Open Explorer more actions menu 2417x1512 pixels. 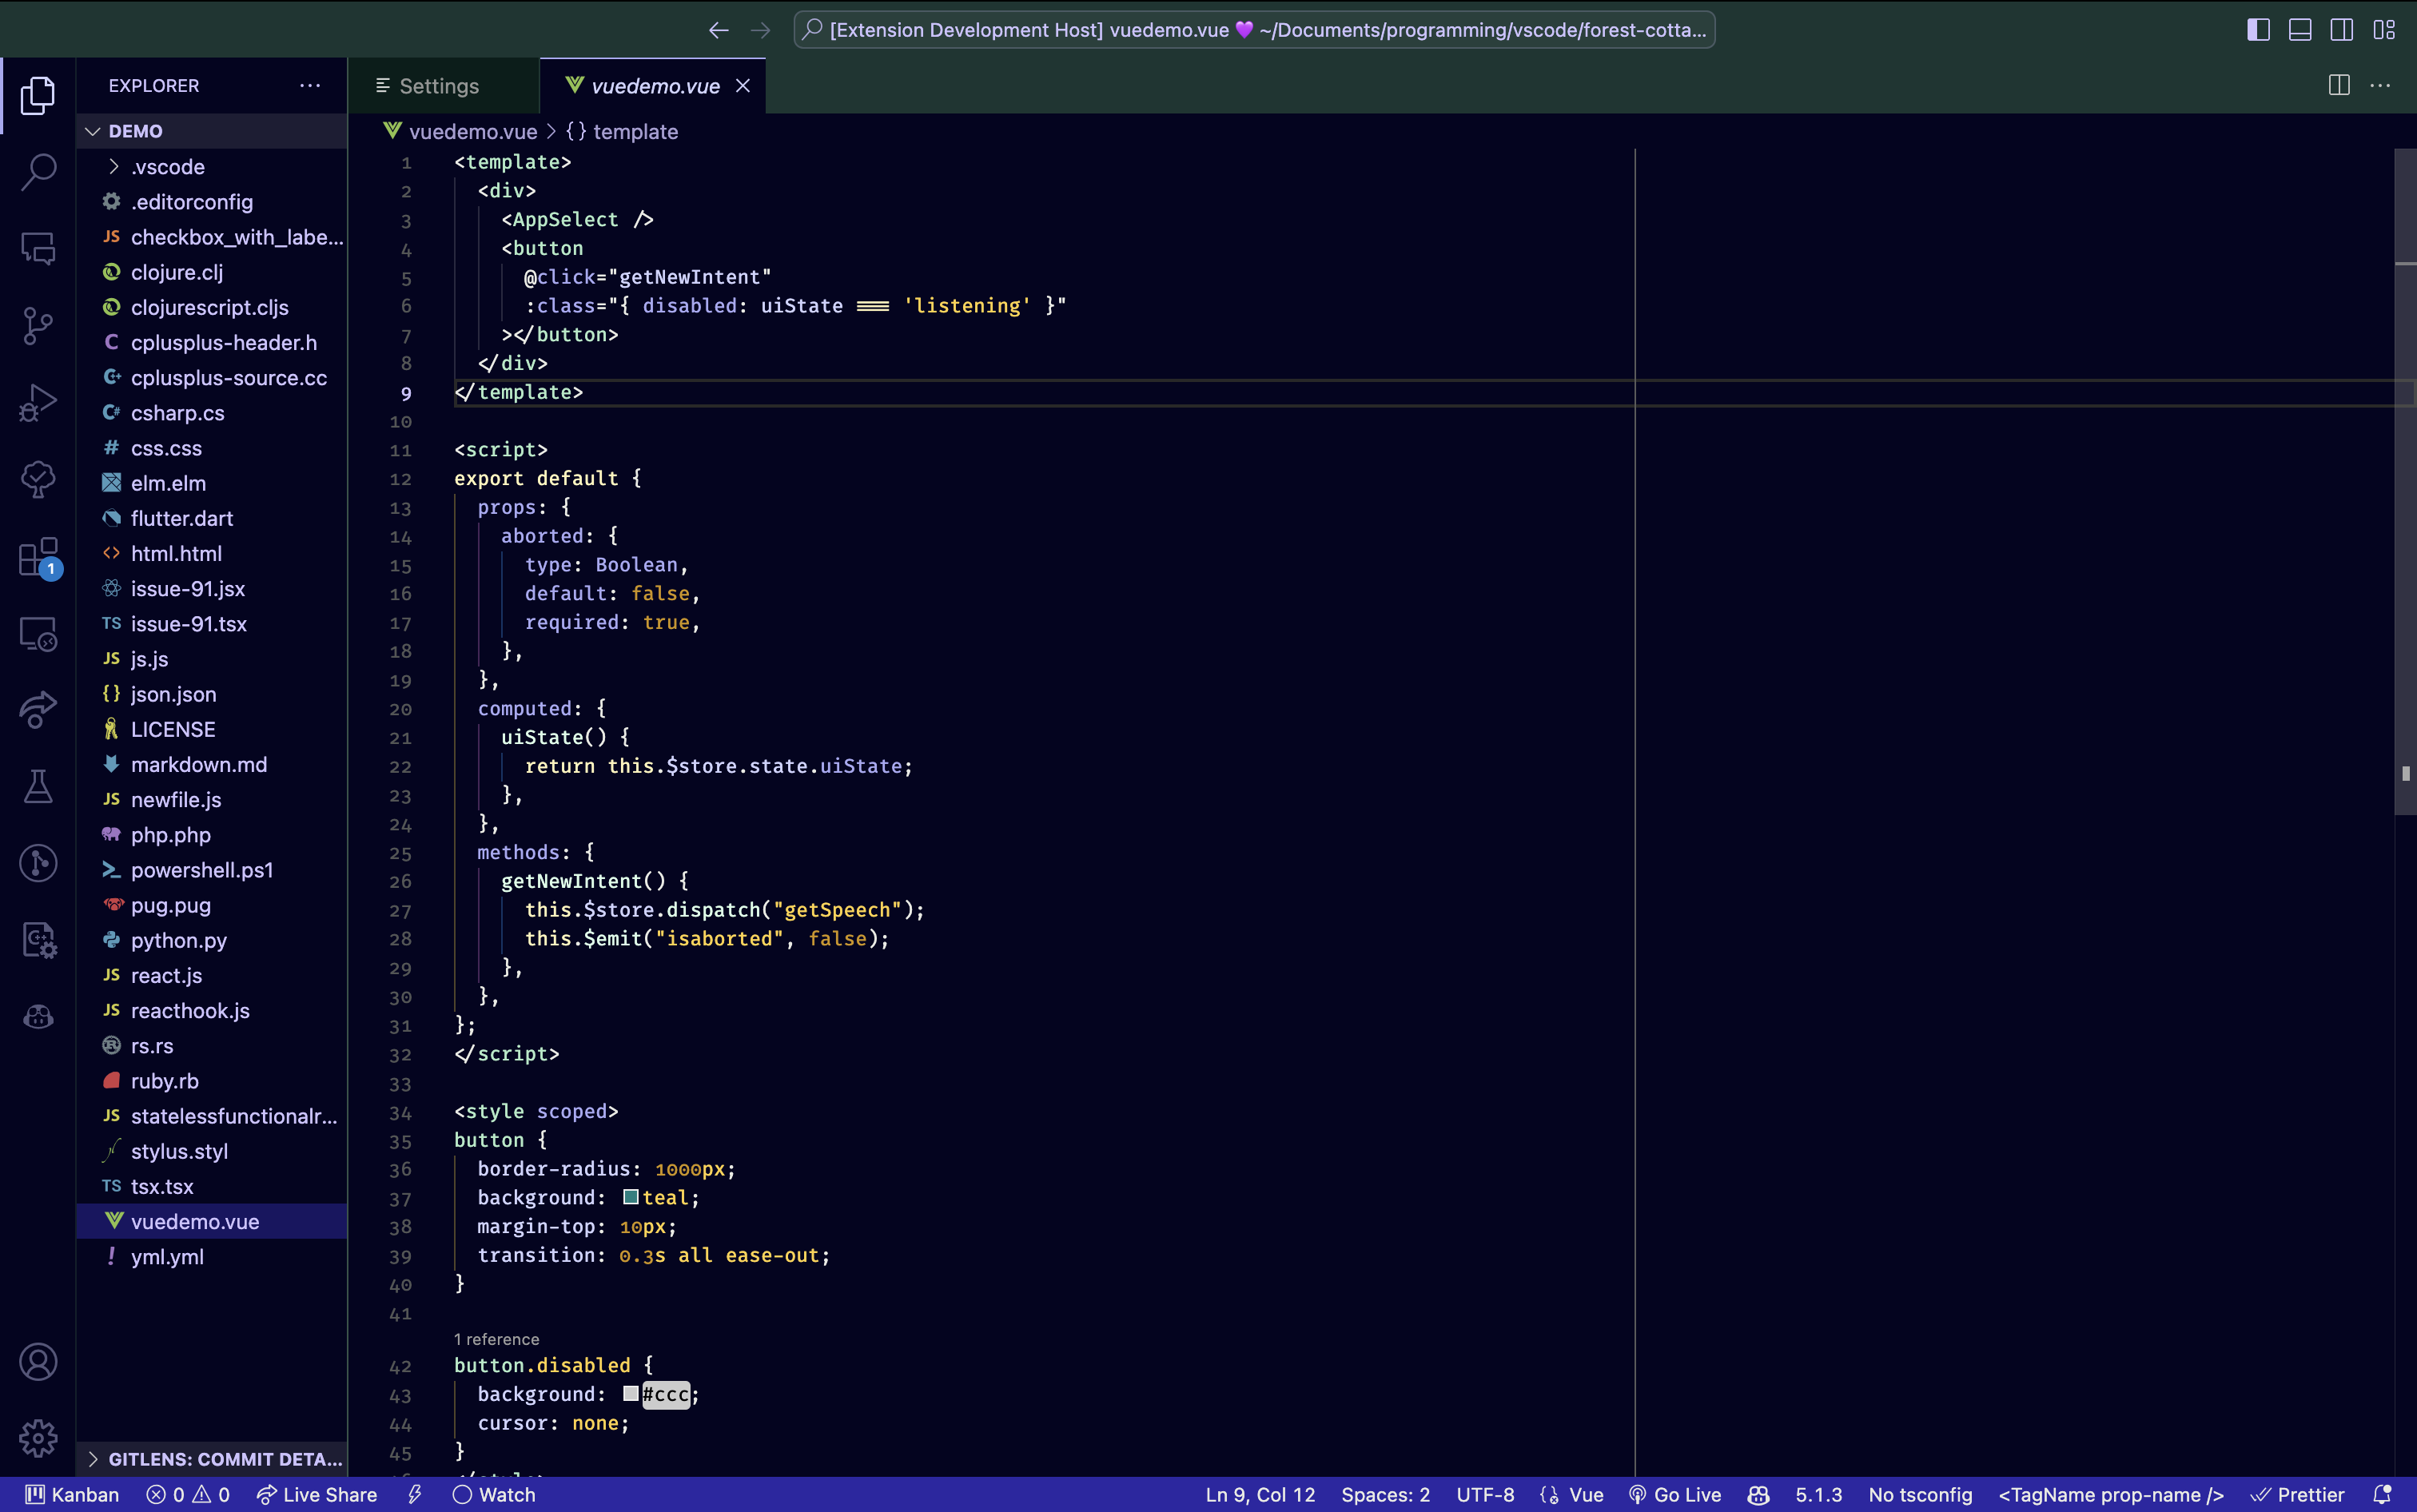pos(310,86)
